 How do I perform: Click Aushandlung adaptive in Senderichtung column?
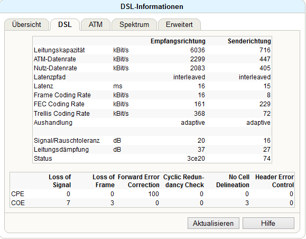coord(258,123)
